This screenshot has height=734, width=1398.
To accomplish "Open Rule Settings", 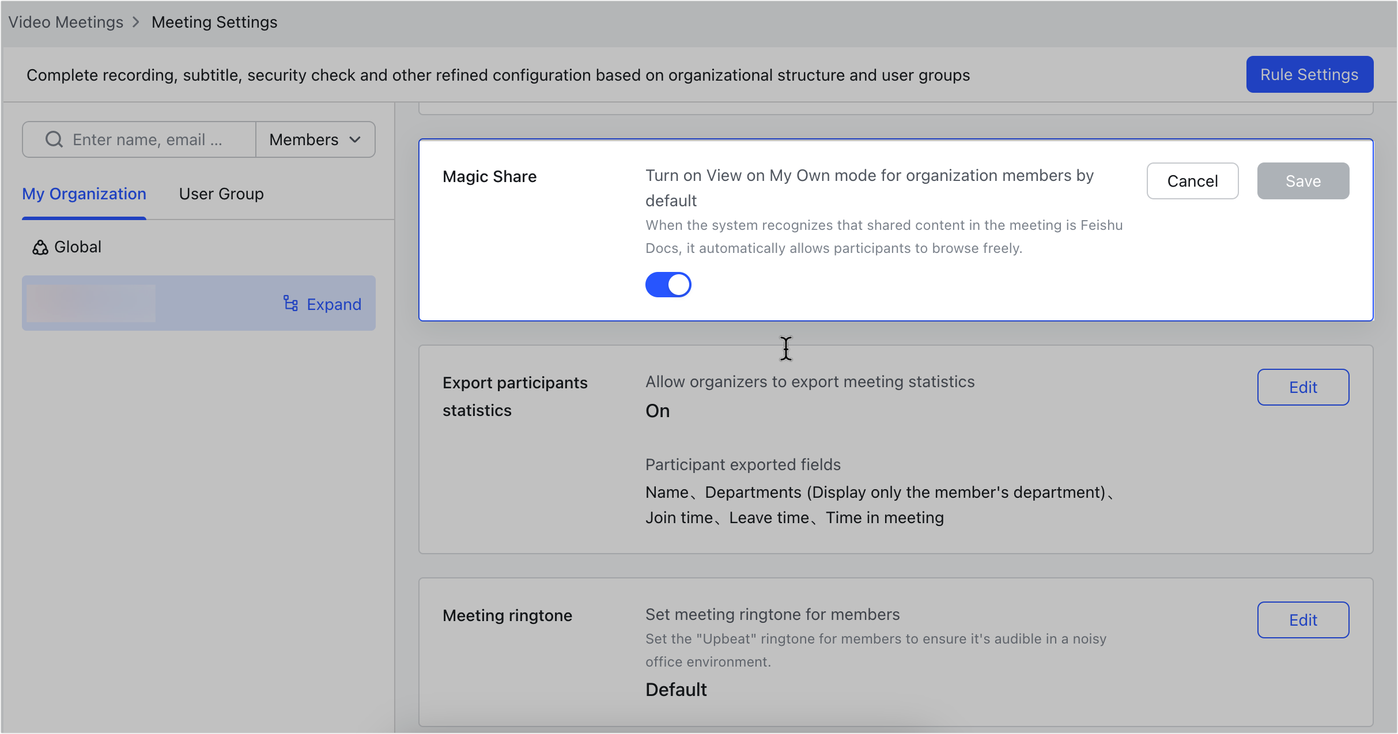I will point(1309,74).
